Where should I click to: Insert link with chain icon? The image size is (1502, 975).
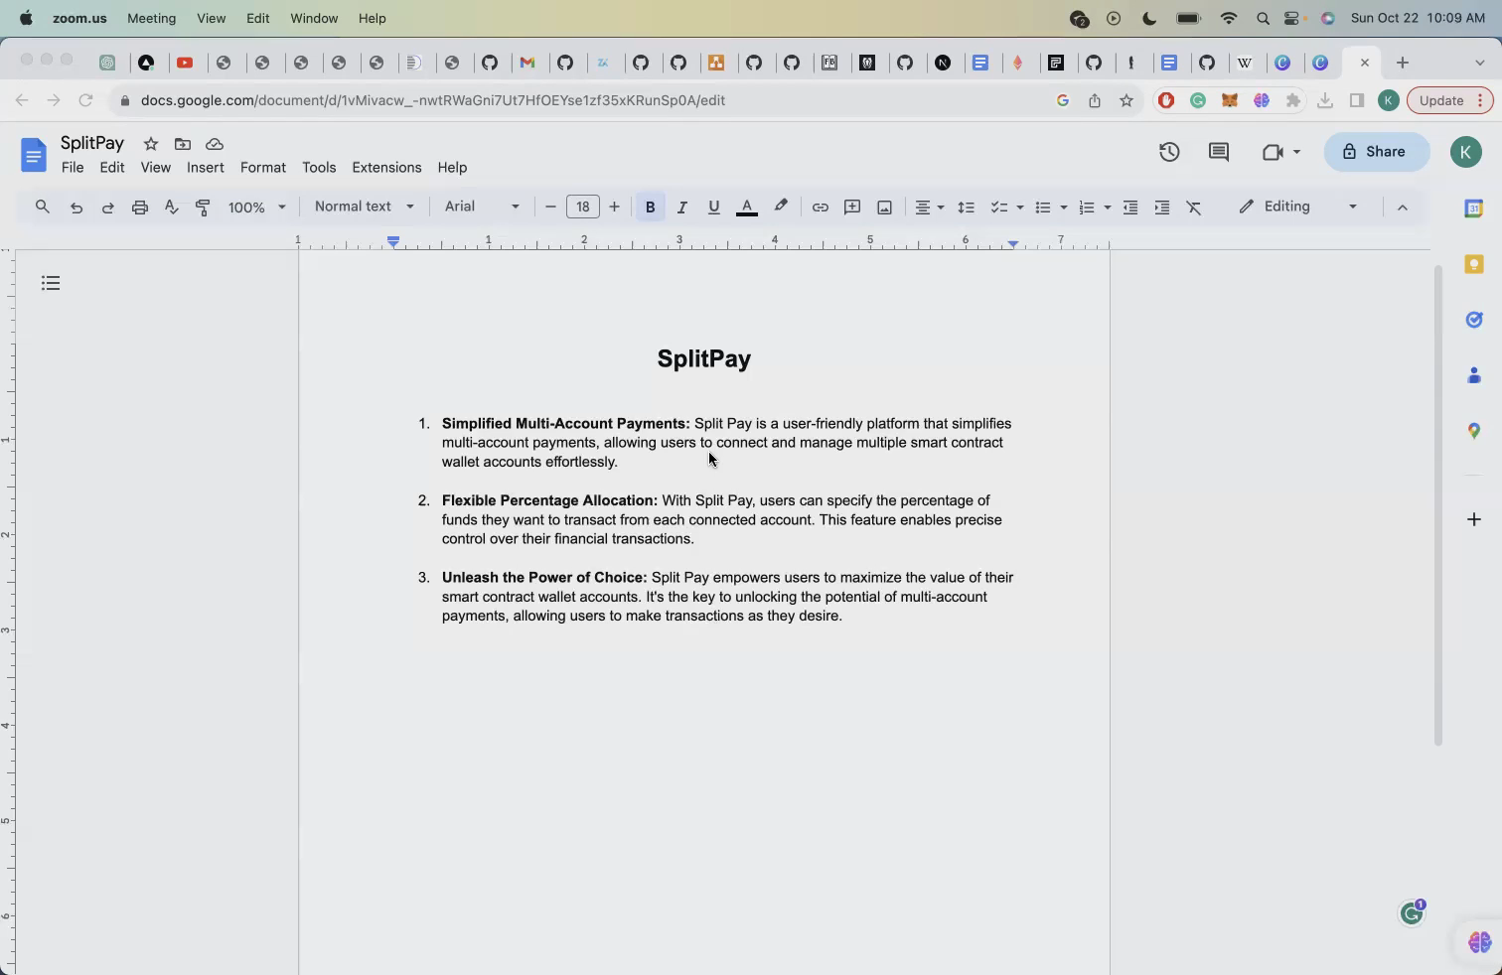pos(820,208)
